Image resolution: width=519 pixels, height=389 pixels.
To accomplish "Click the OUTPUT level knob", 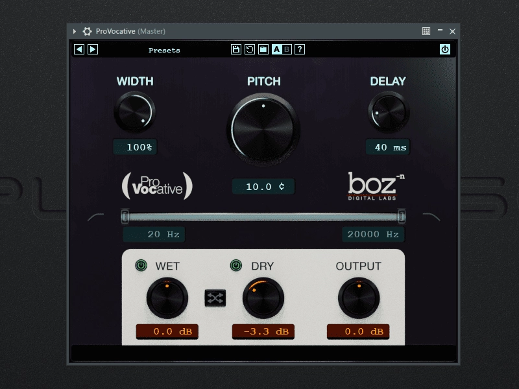I will tap(359, 298).
